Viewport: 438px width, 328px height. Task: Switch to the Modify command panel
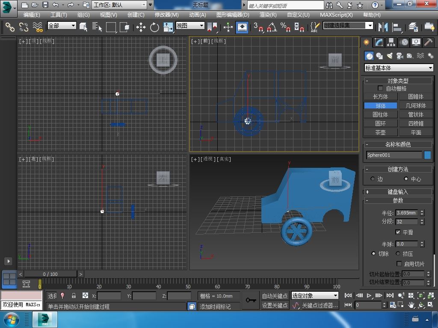(379, 42)
